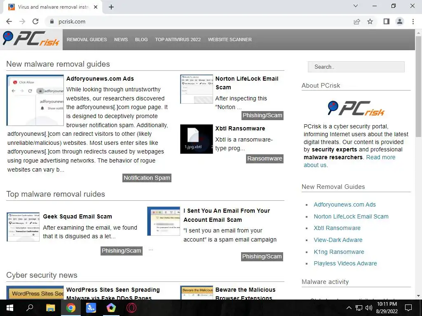
Task: Show hidden system tray icons
Action: [349, 308]
